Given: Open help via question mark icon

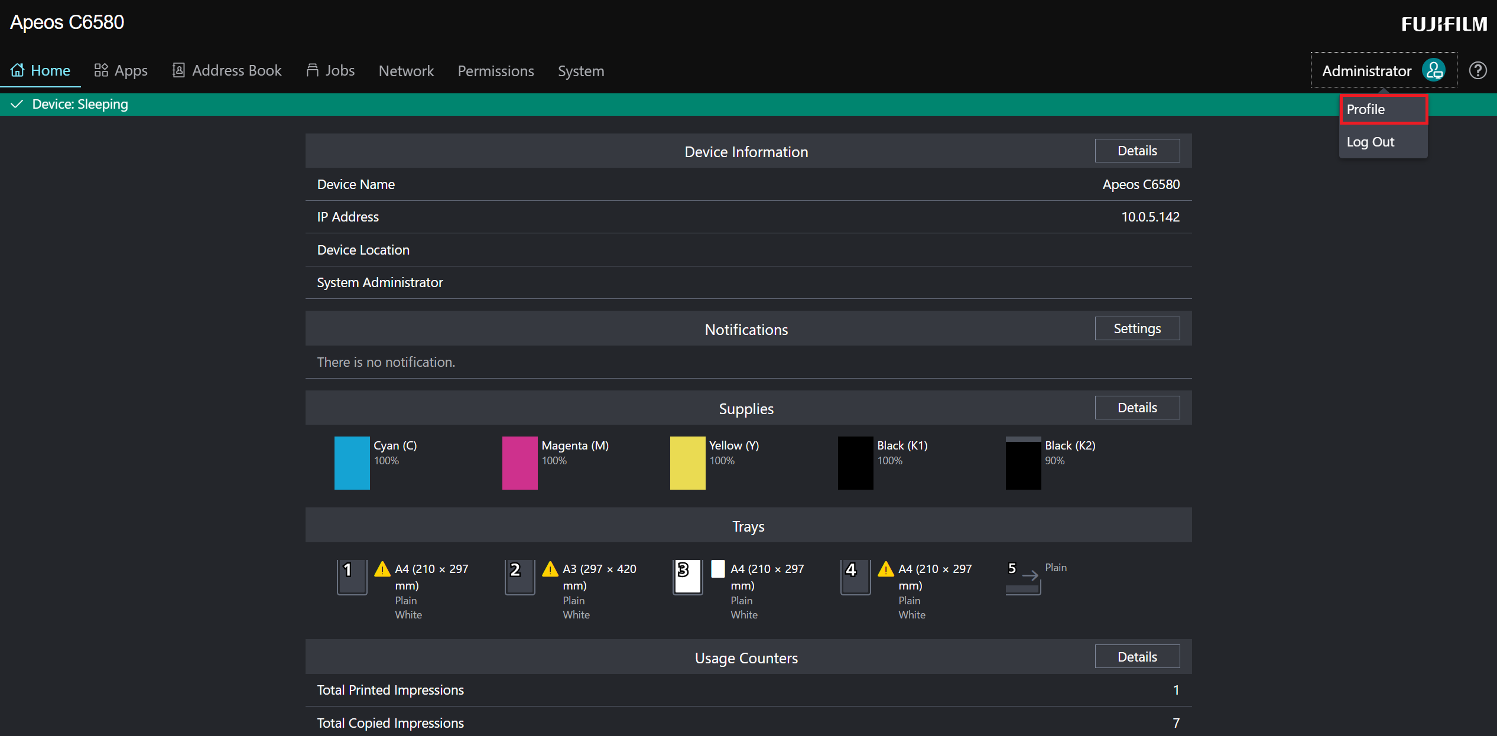Looking at the screenshot, I should [1477, 70].
